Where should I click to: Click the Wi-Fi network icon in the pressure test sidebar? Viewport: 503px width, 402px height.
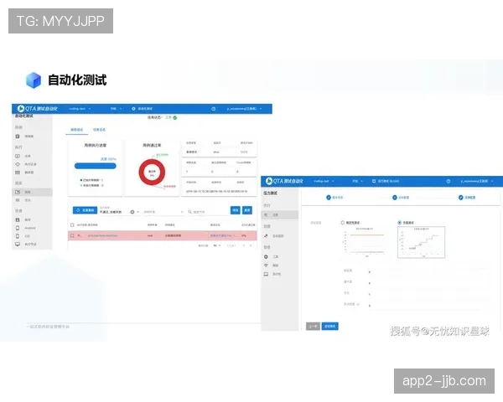[267, 265]
